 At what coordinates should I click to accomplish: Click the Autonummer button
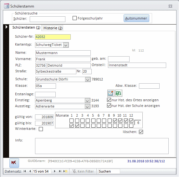coord(136,18)
